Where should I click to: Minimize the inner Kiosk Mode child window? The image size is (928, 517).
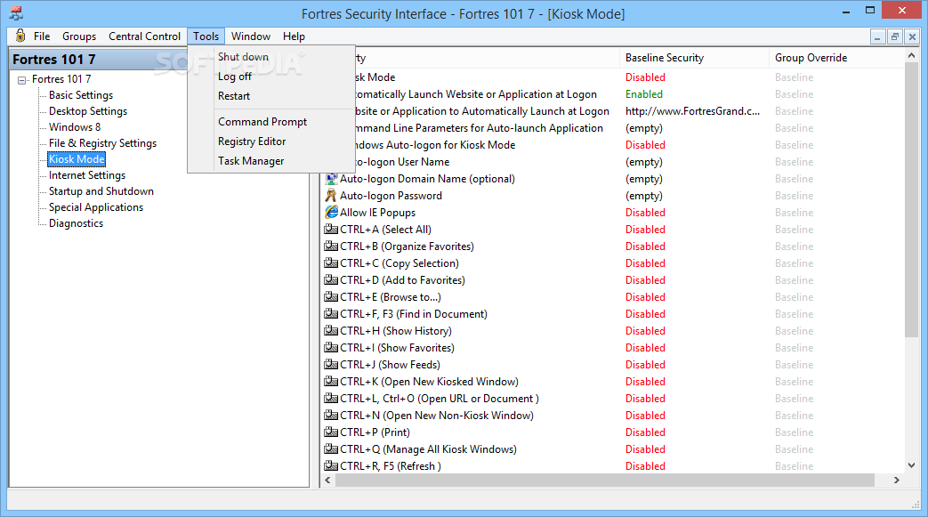877,36
